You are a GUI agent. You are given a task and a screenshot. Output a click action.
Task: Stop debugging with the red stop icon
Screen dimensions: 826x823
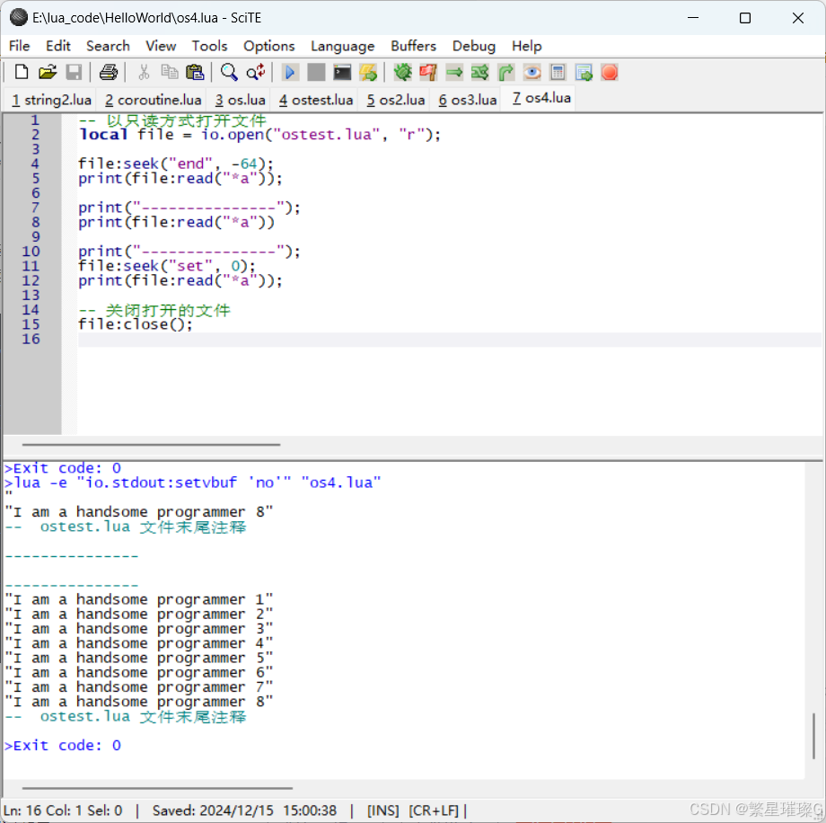(610, 72)
